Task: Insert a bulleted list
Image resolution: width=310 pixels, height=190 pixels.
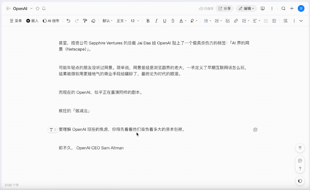Action: click(206, 21)
